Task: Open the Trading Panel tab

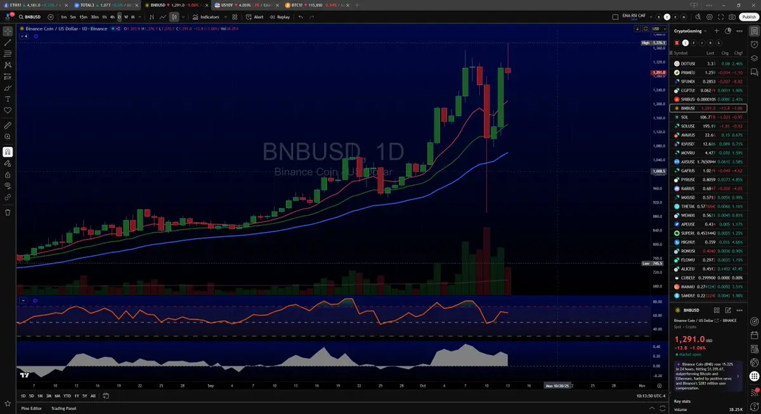Action: click(63, 408)
